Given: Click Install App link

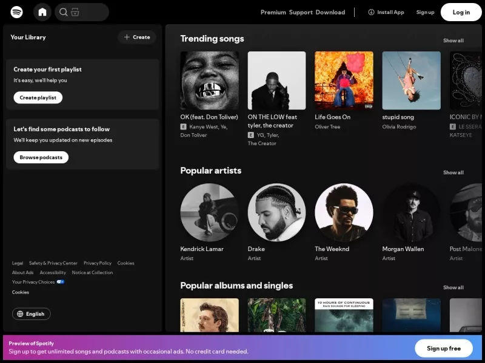Looking at the screenshot, I should [386, 12].
